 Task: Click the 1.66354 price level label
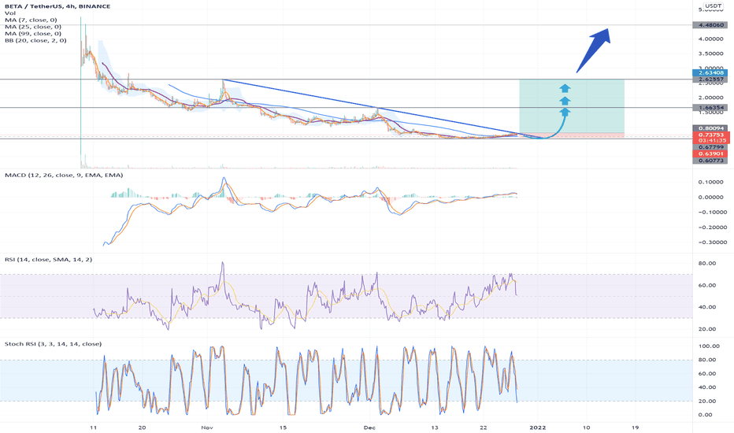tap(710, 108)
